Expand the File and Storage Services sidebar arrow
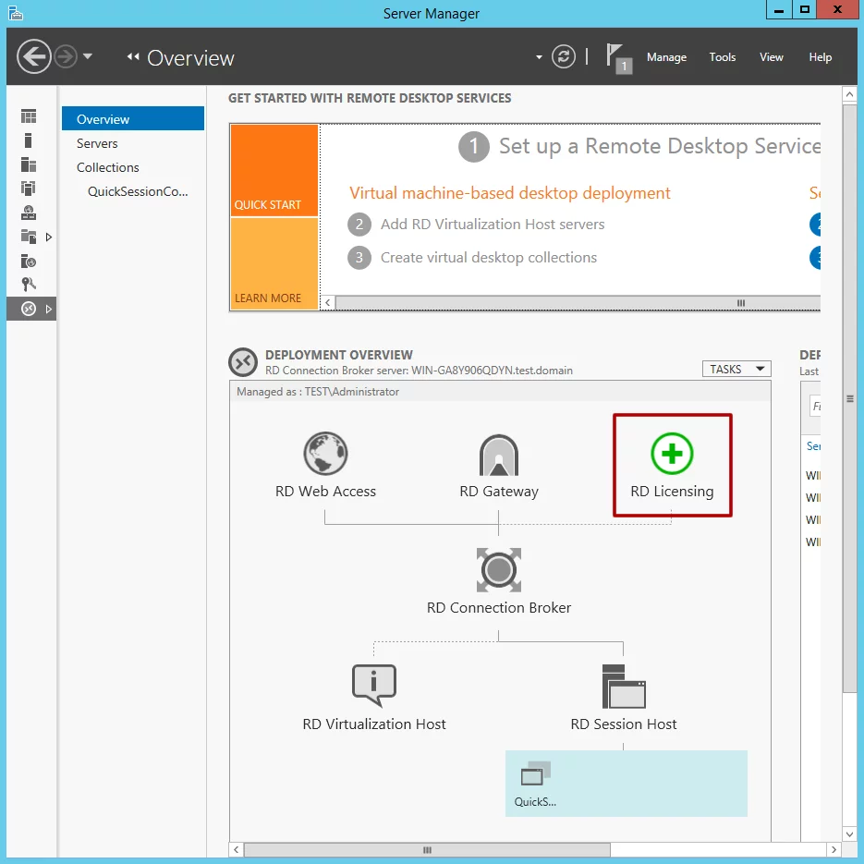The width and height of the screenshot is (864, 864). coord(49,237)
